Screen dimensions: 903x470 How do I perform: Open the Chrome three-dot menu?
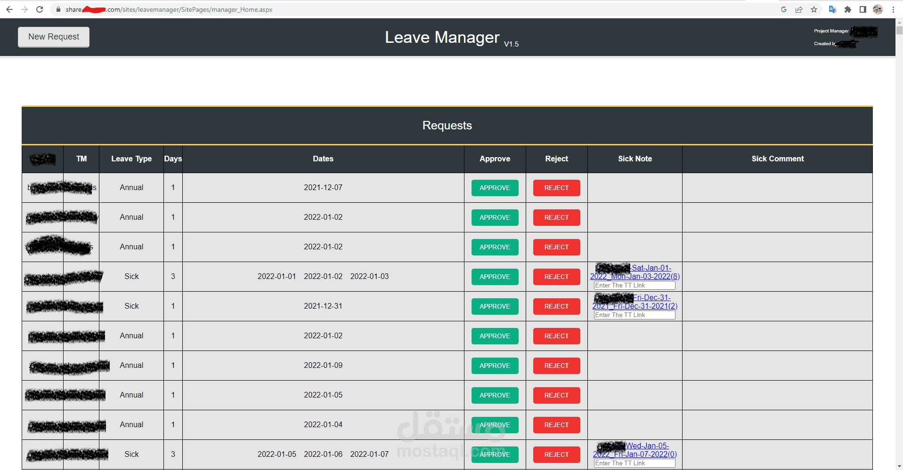pos(894,9)
